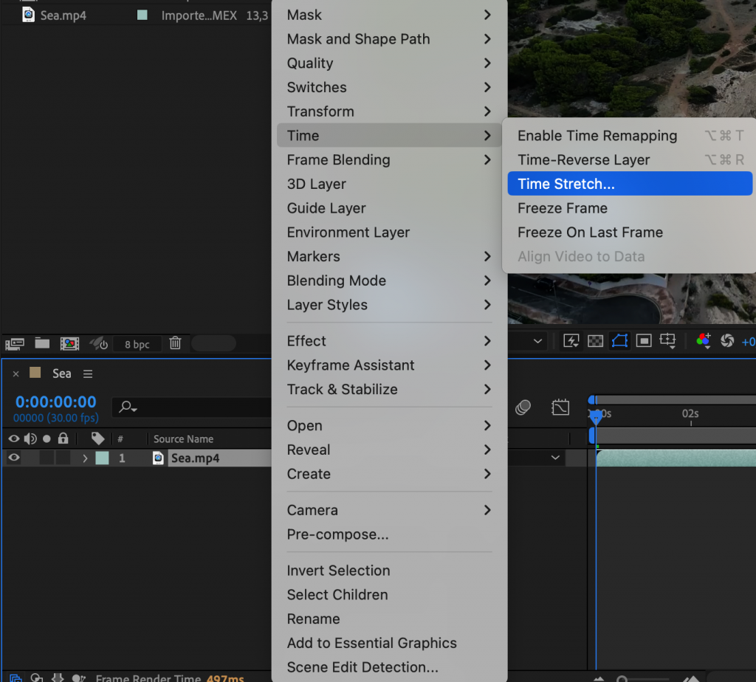Click the transparency grid icon
Image resolution: width=756 pixels, height=682 pixels.
[594, 341]
